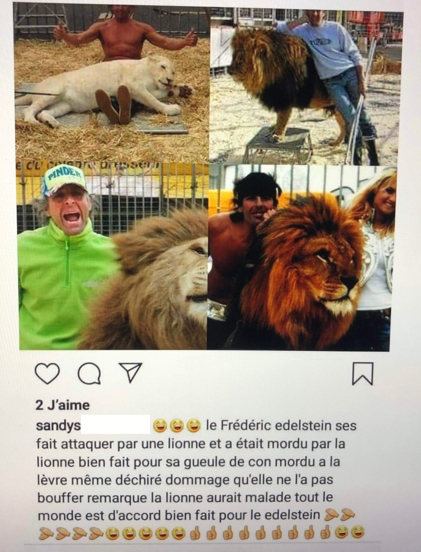Tap the photo of the man in the green jacket
Viewport: 421px width, 552px height.
point(113,256)
